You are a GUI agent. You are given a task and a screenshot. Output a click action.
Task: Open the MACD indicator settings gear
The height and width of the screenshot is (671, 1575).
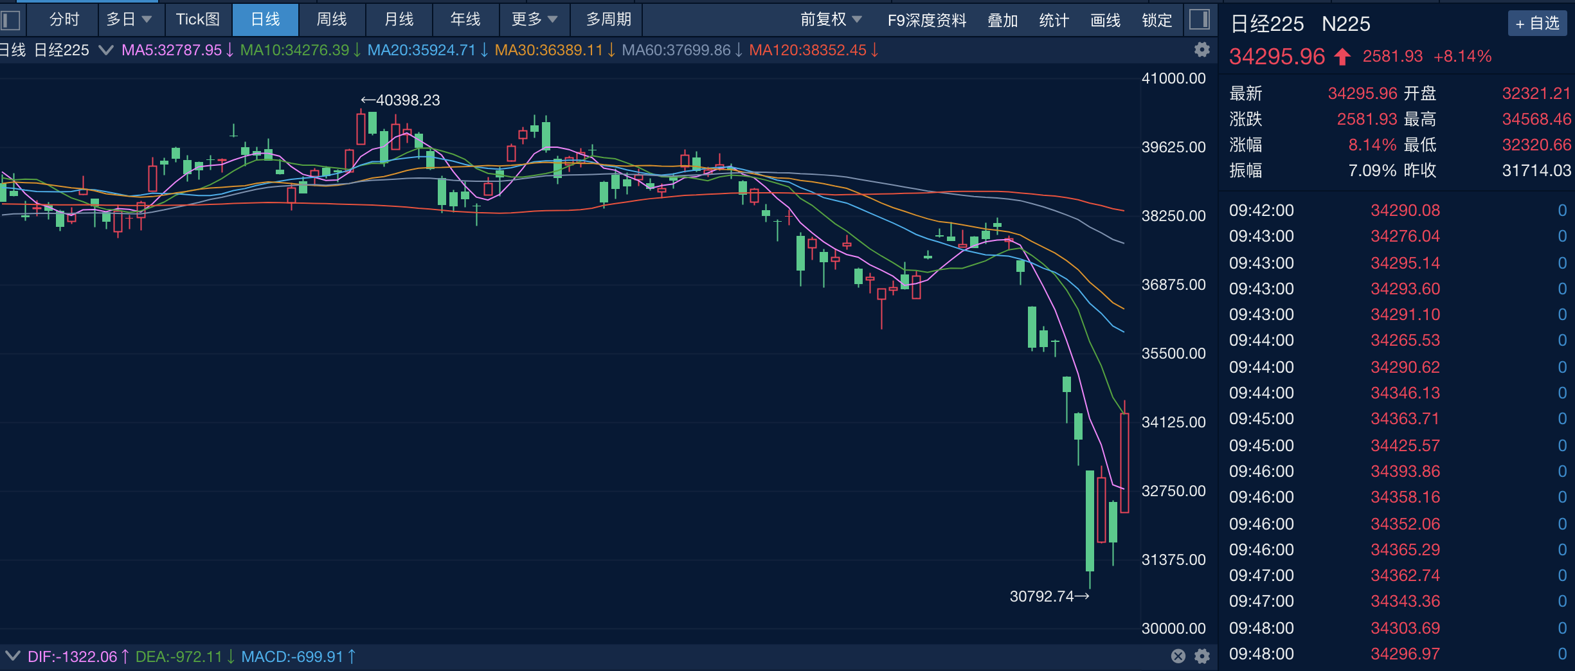[1201, 657]
